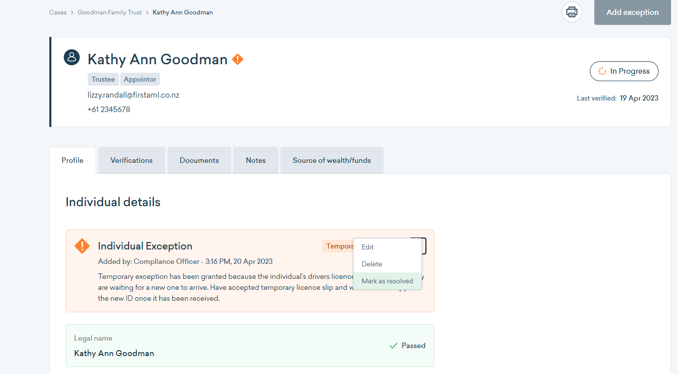Click the Passed status label
678x374 pixels.
pos(413,346)
